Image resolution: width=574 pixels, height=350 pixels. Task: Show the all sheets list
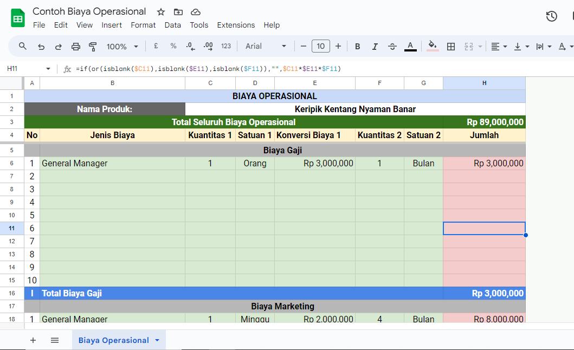tap(55, 340)
